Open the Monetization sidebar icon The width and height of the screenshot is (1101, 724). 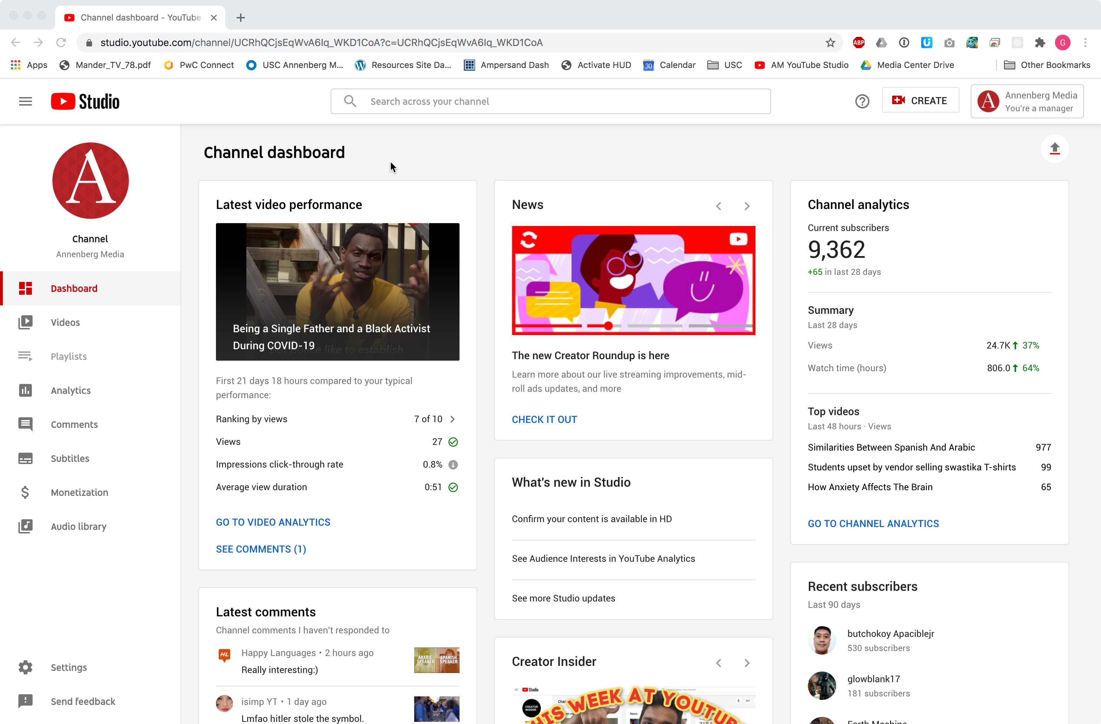pyautogui.click(x=25, y=492)
